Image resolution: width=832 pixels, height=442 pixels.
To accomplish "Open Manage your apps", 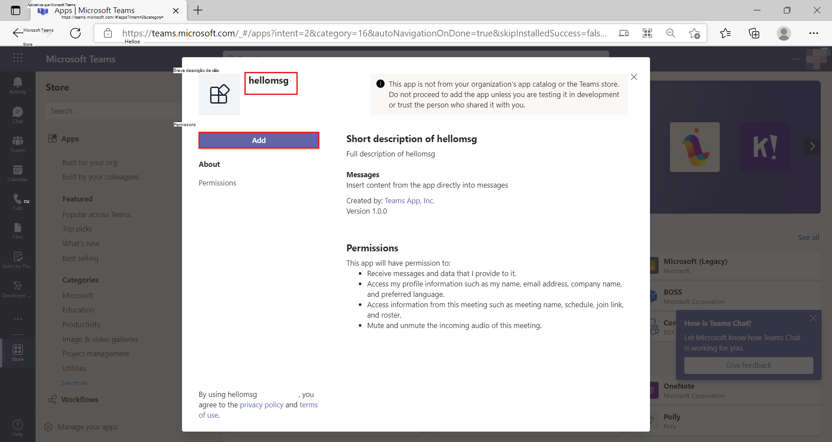I will tap(81, 427).
